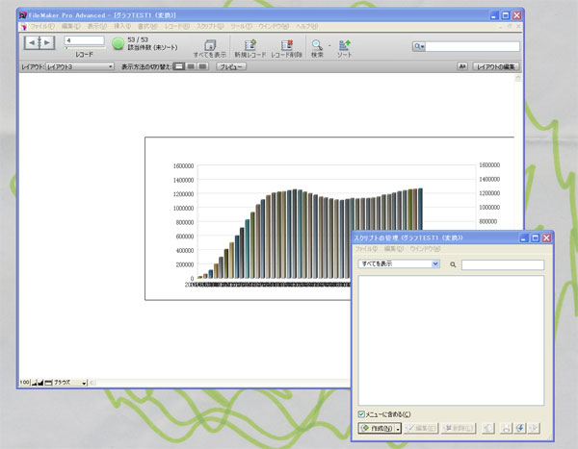The image size is (578, 449).
Task: Click the Find (検索) magnifier icon
Action: pyautogui.click(x=317, y=45)
